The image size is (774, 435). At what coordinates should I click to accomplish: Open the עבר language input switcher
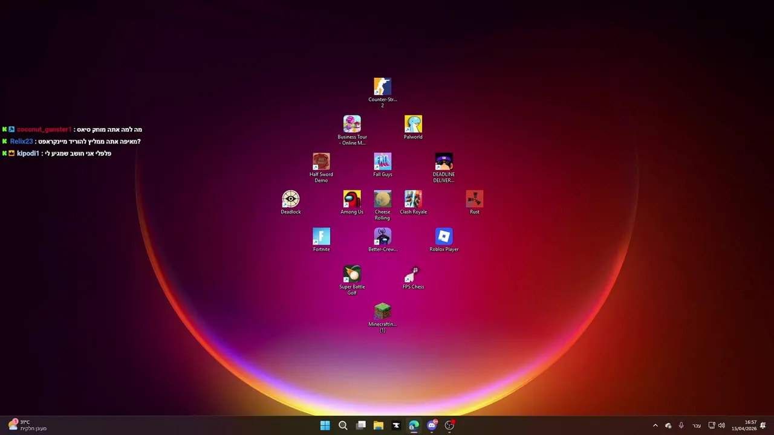[x=697, y=425]
